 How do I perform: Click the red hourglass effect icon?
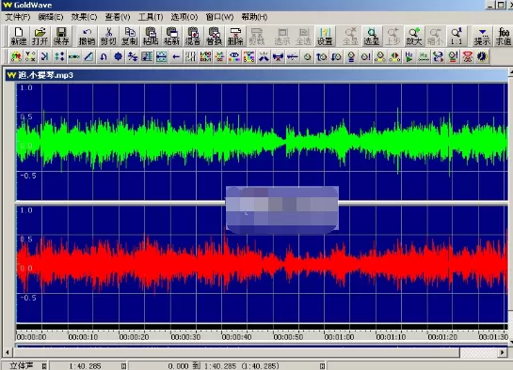(467, 56)
